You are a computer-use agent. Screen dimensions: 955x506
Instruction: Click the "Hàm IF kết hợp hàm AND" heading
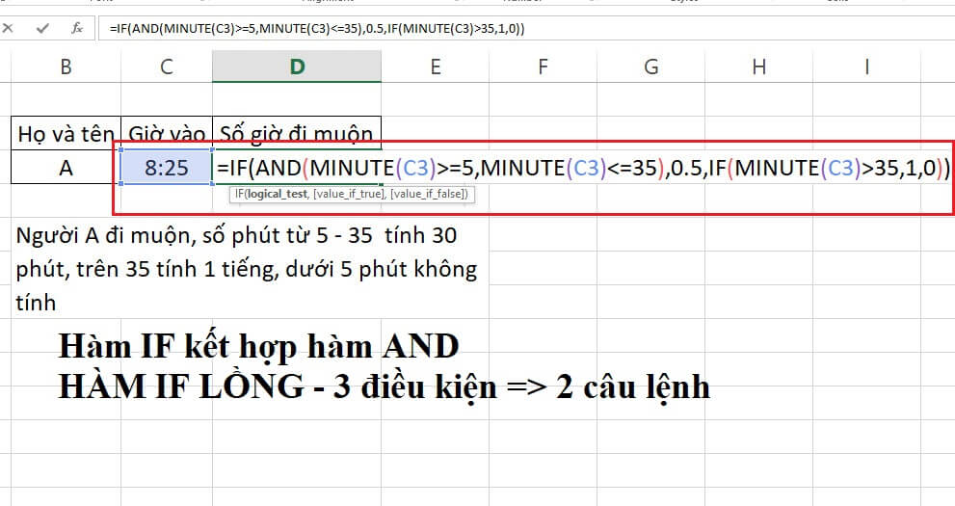[259, 346]
